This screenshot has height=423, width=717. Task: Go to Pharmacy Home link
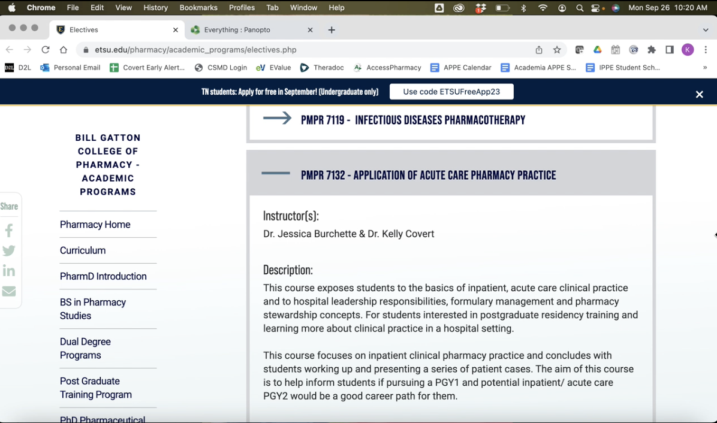point(95,225)
